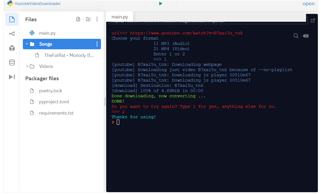This screenshot has height=194, width=321.
Task: Click the YouTube URL line in console
Action: 177,33
